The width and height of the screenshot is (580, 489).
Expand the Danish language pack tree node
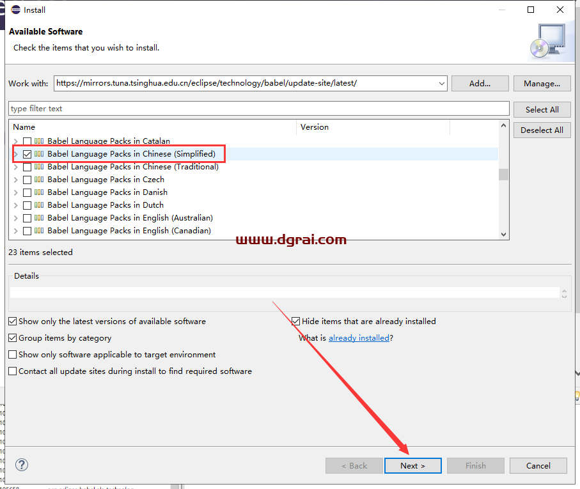(15, 192)
